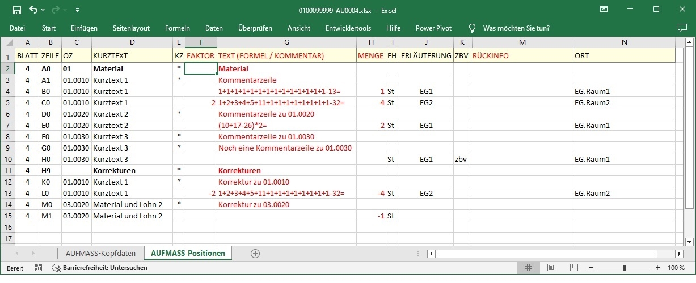Click the Save icon in quick access toolbar
696x283 pixels.
[x=16, y=10]
